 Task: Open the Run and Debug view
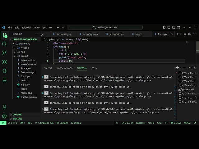(x=4, y=62)
